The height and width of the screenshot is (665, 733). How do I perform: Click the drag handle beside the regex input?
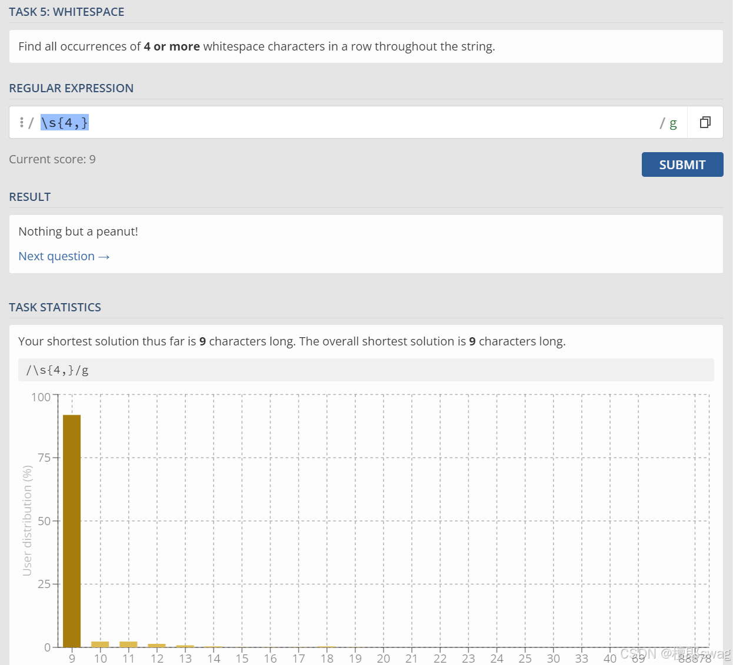point(22,122)
